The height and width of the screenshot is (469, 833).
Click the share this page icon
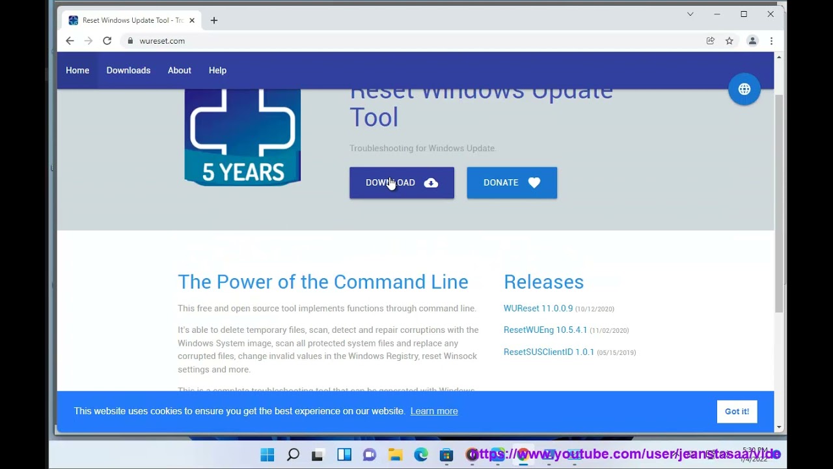pos(711,41)
